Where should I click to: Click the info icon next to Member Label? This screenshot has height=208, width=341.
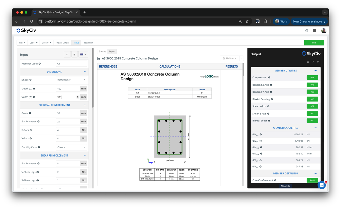pyautogui.click(x=39, y=64)
